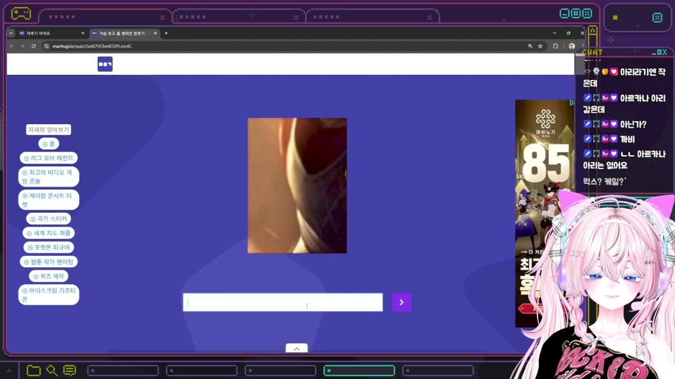
Task: Click the chat message '깨비'
Action: tap(627, 139)
